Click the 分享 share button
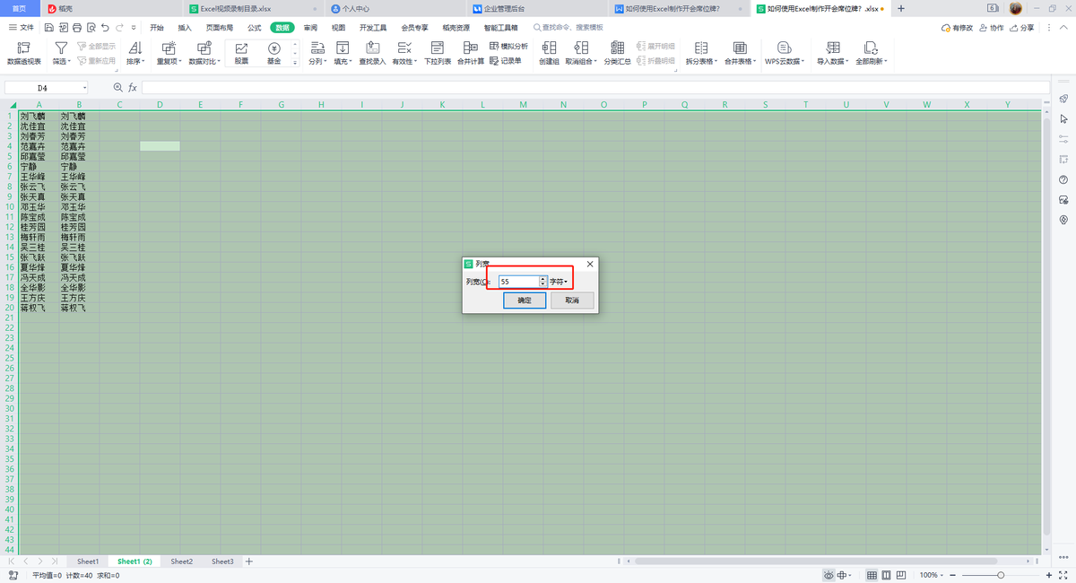The width and height of the screenshot is (1076, 583). click(1021, 28)
